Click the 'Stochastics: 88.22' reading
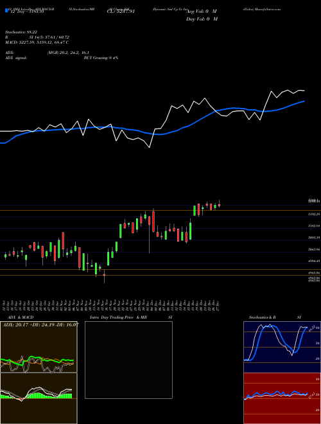The height and width of the screenshot is (424, 321). pos(21,32)
